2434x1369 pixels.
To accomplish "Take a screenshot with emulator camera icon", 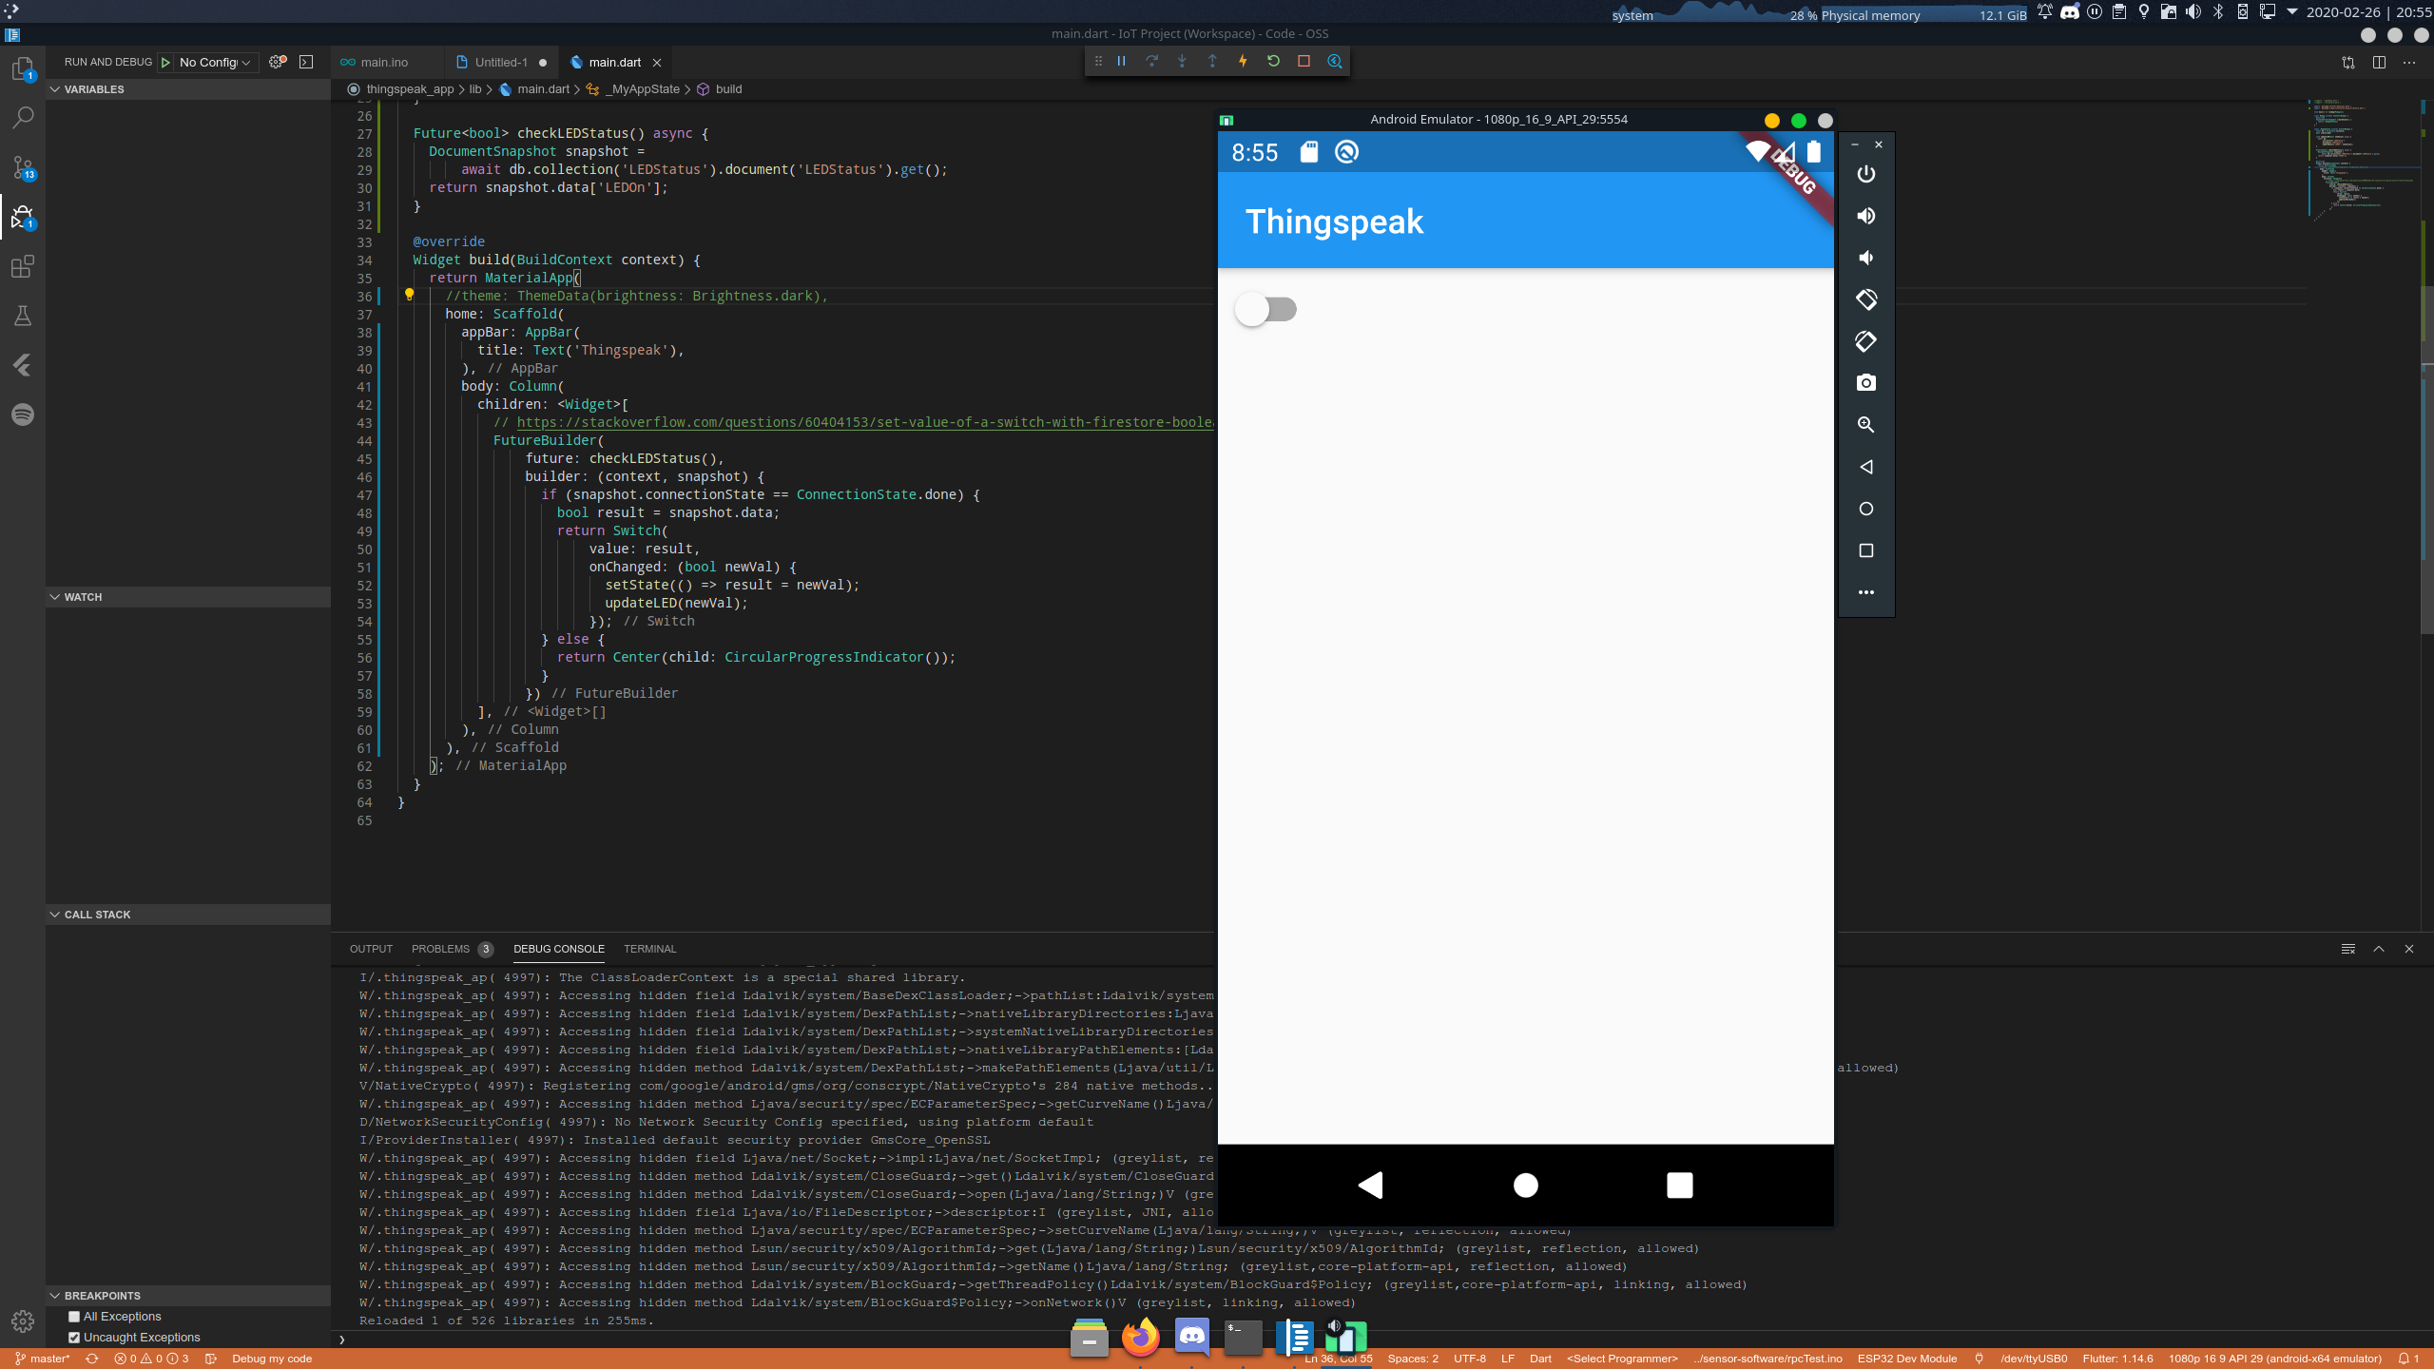I will [1864, 382].
